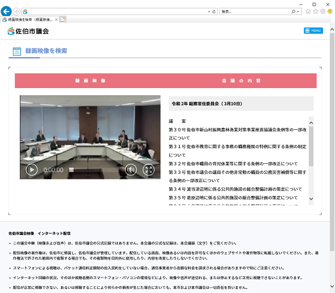Click the 佐伯市議会 logo
335x293 pixels.
(28, 31)
